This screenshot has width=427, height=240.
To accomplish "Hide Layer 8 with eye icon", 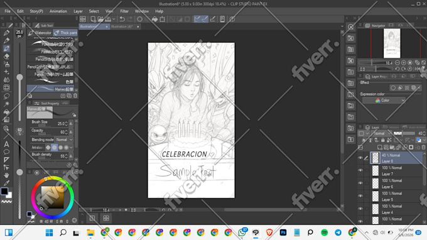I will pyautogui.click(x=360, y=158).
